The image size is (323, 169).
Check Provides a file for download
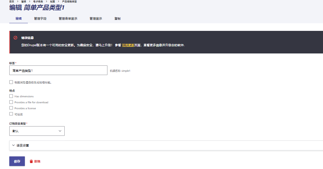pyautogui.click(x=11, y=102)
